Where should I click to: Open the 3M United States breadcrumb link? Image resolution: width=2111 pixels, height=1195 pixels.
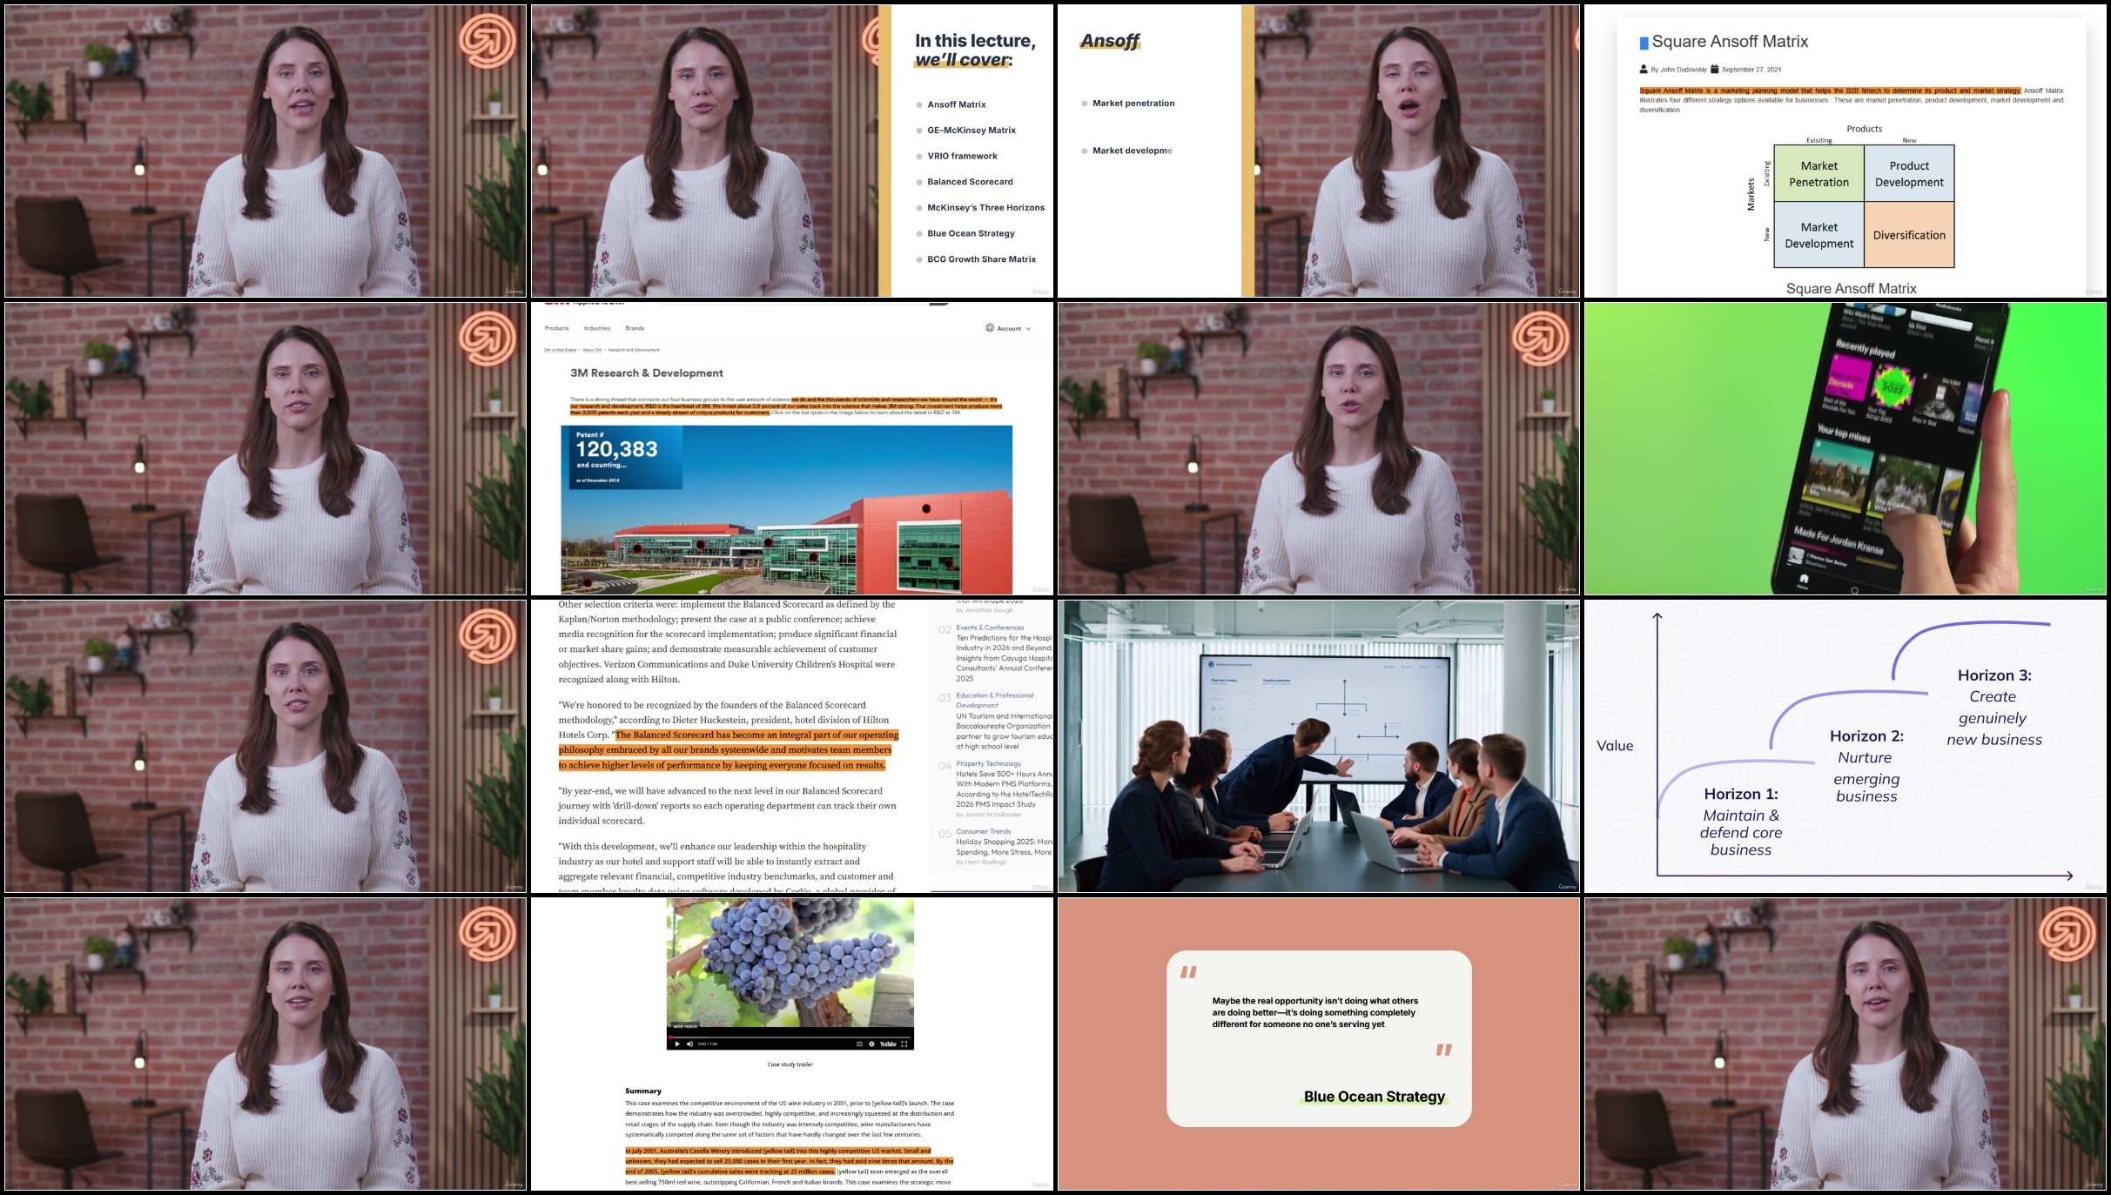[560, 350]
